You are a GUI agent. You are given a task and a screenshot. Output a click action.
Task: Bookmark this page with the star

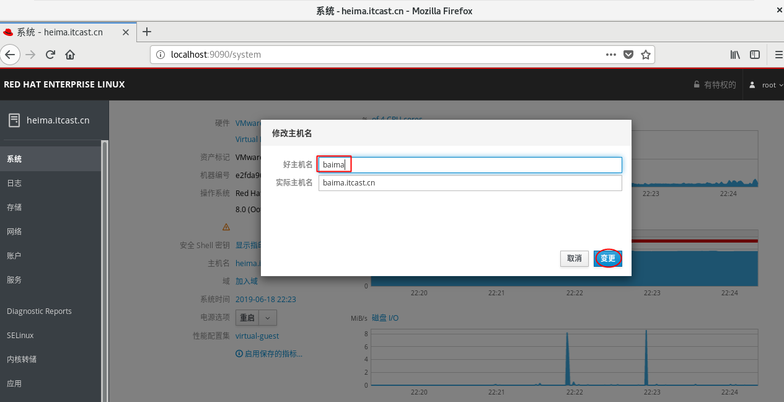tap(645, 55)
